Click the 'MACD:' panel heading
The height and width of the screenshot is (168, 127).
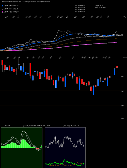(x=8, y=126)
